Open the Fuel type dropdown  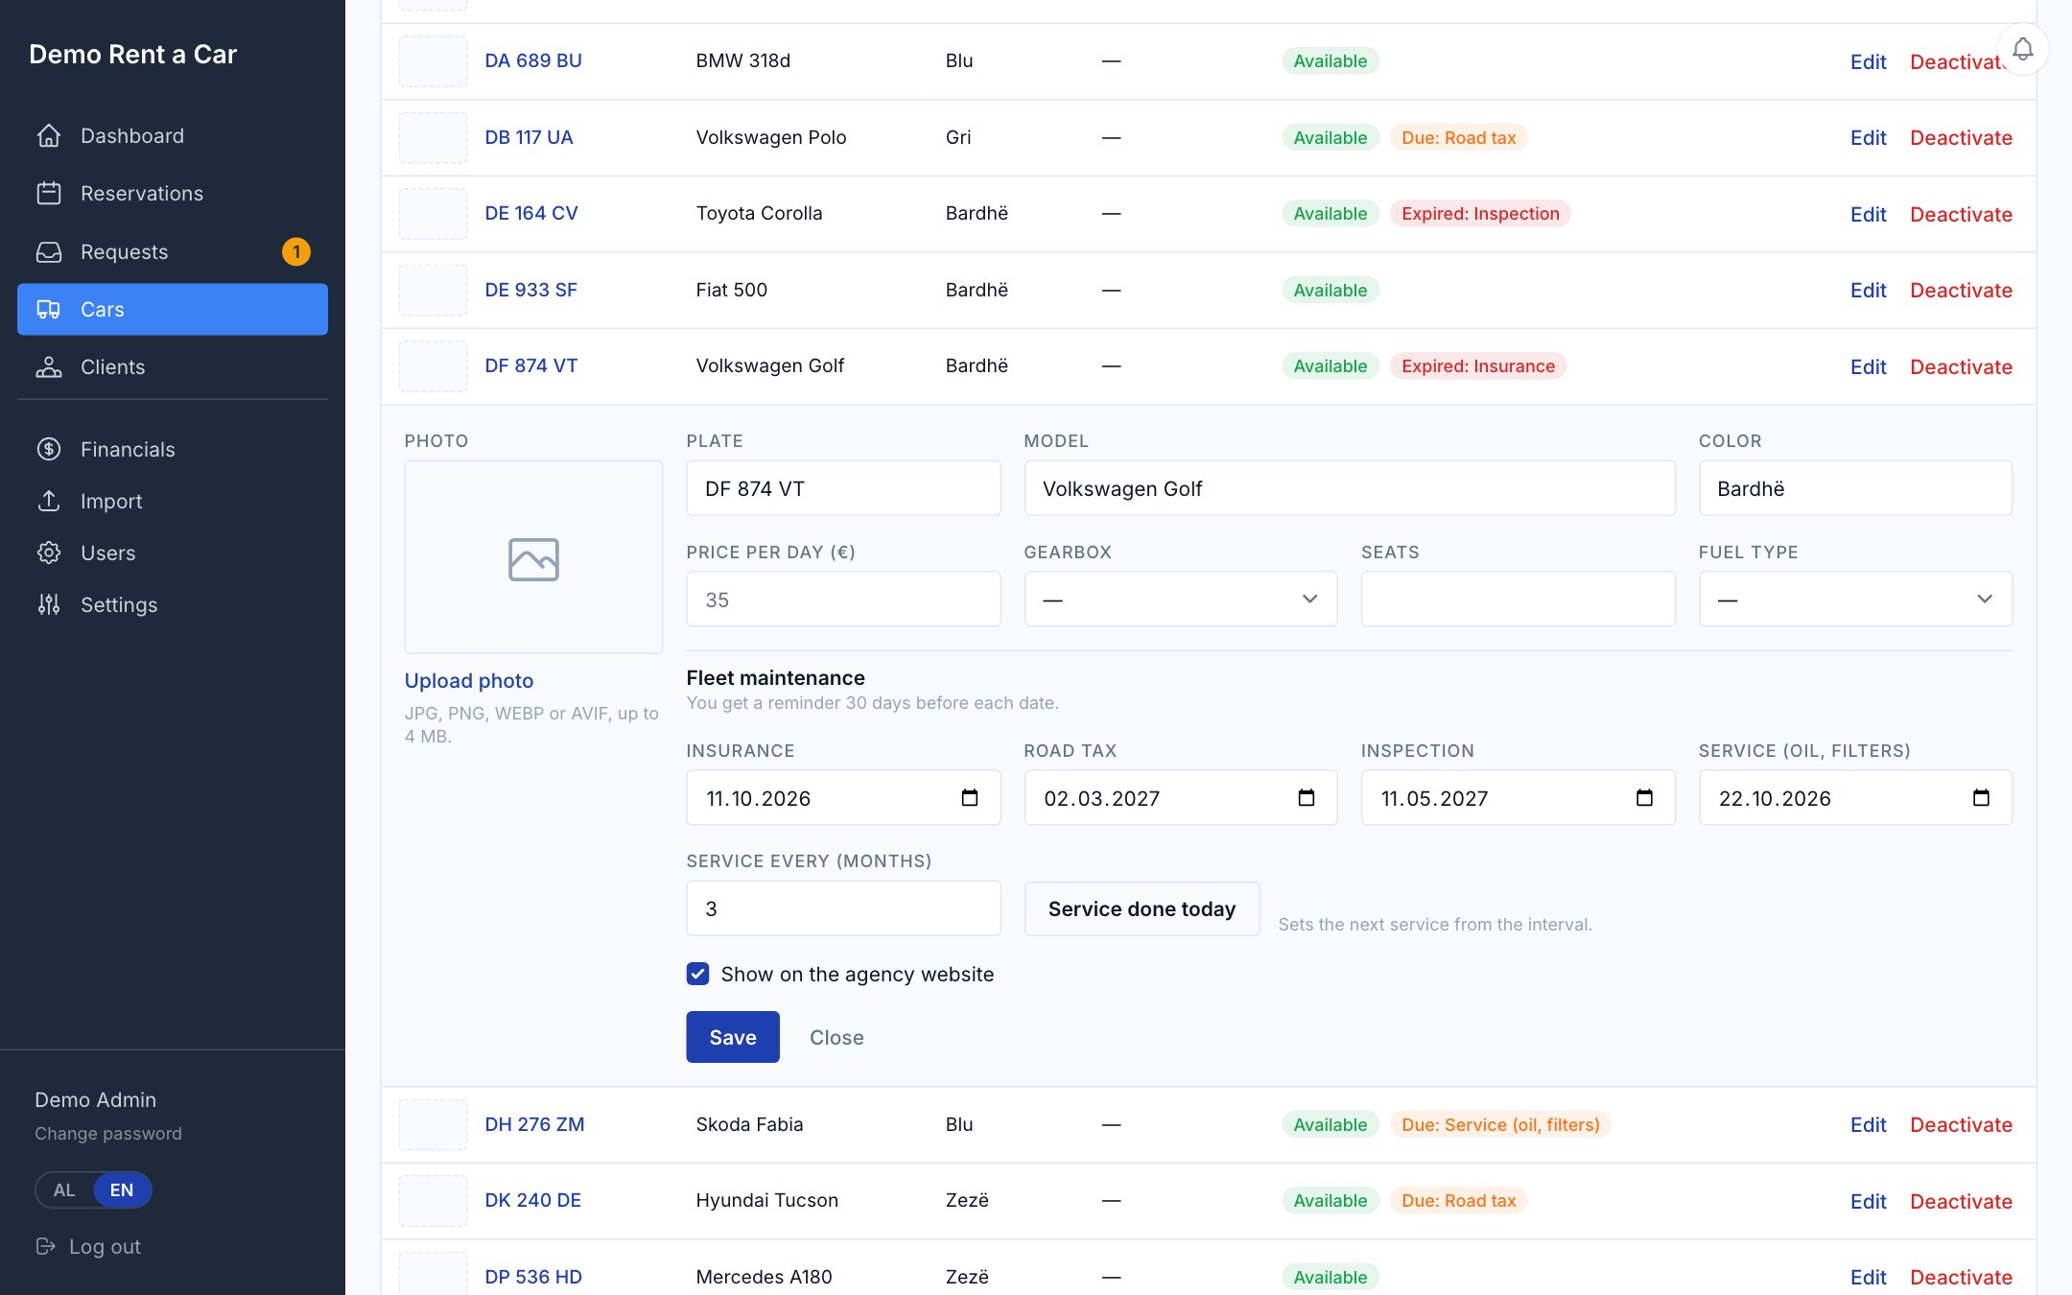pos(1855,600)
